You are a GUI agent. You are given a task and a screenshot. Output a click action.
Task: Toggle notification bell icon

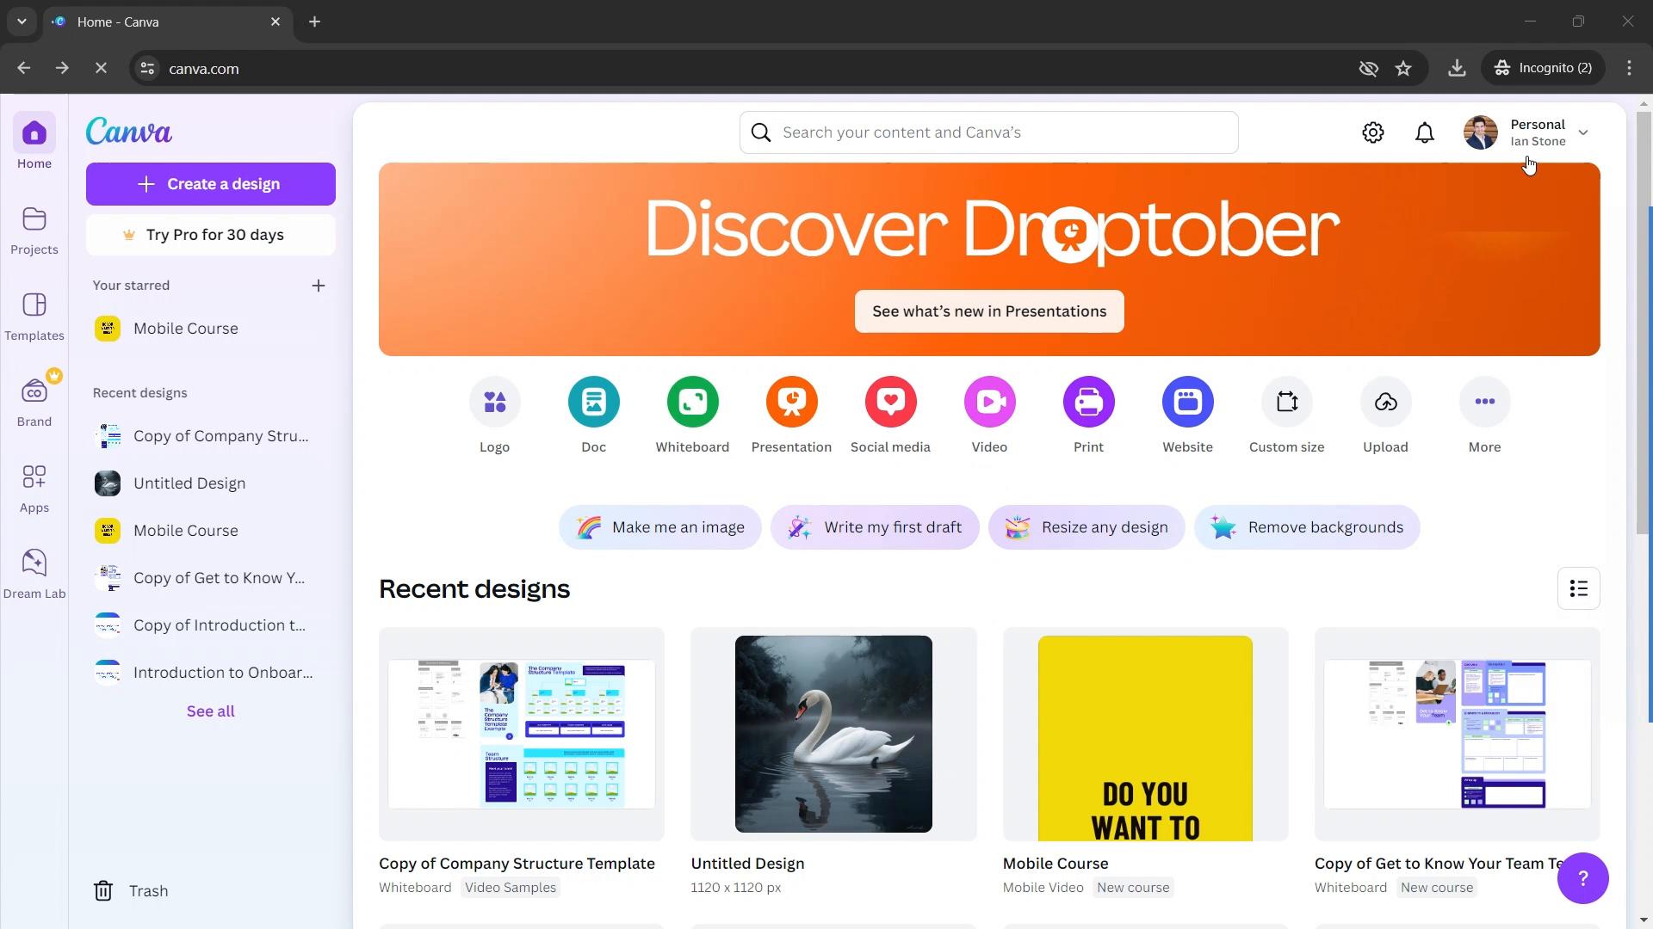tap(1426, 132)
